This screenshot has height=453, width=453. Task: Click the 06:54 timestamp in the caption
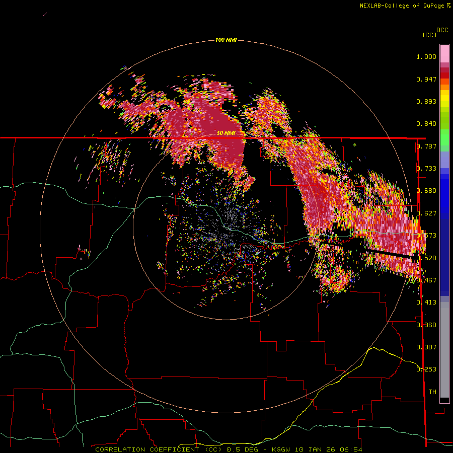tap(350, 449)
